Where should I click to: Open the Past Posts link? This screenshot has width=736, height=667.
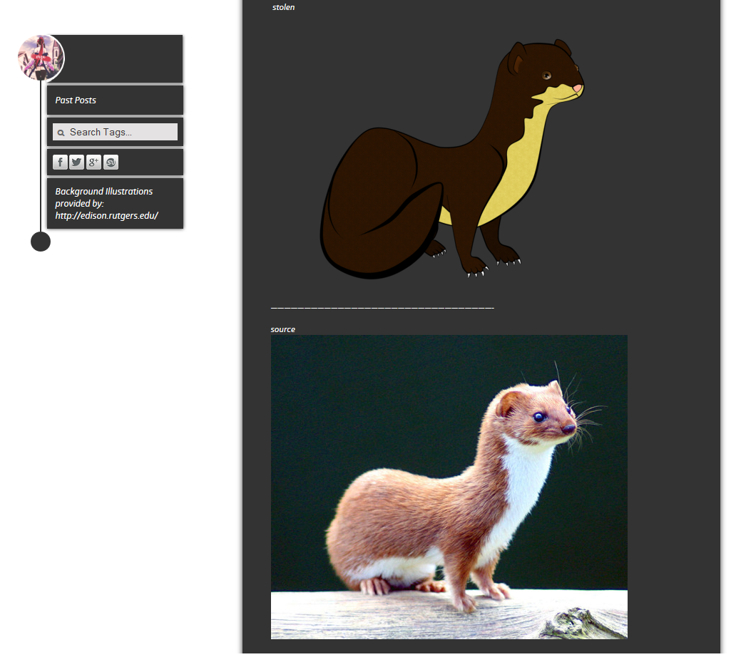(x=76, y=100)
